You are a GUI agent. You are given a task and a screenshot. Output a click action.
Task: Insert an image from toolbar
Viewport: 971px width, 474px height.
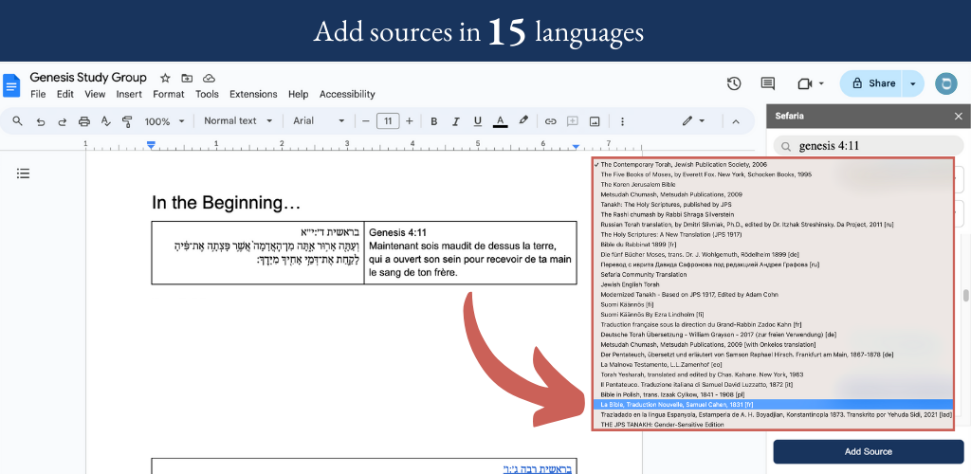pos(595,121)
